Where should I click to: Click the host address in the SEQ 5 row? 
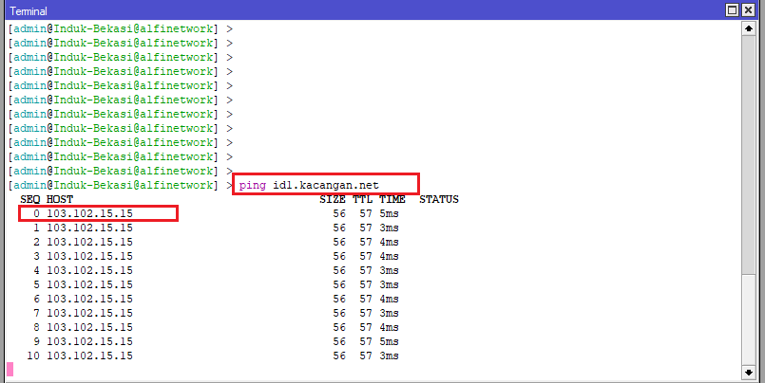[89, 284]
